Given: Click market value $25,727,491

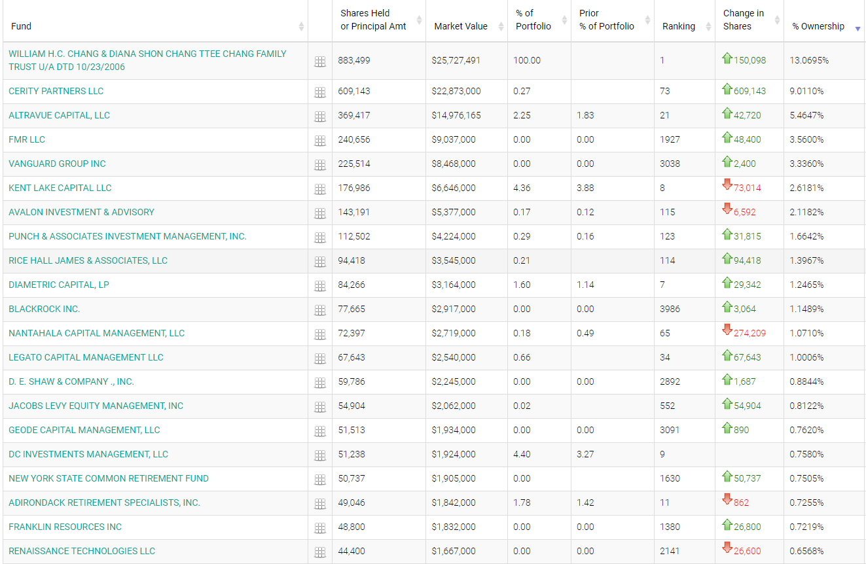Looking at the screenshot, I should [456, 60].
